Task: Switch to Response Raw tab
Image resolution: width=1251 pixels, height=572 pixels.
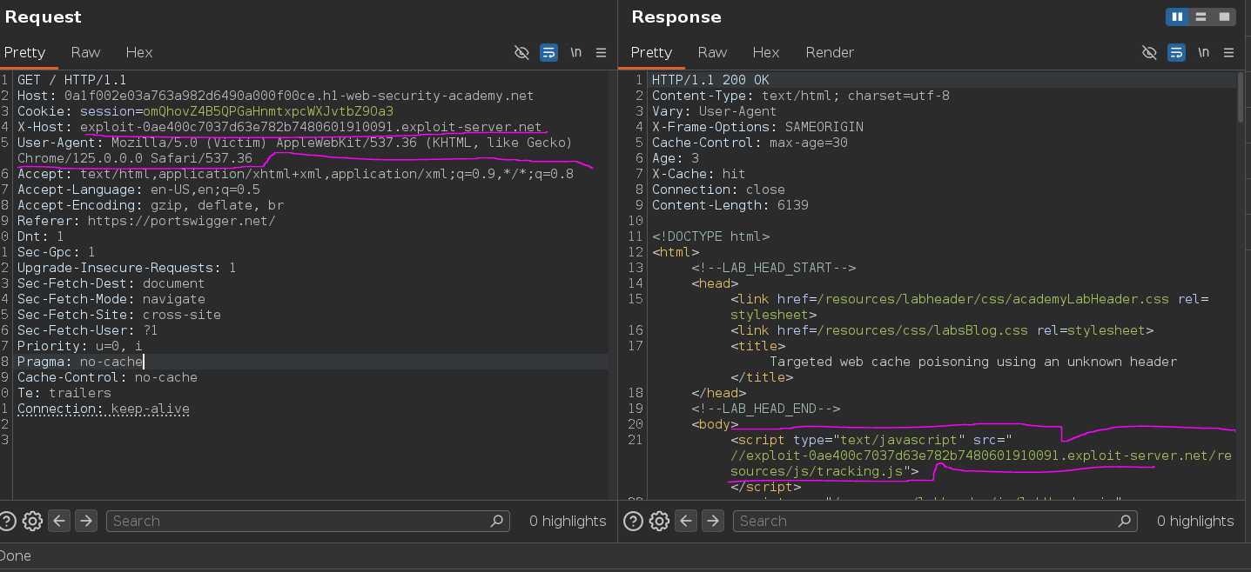Action: 712,52
